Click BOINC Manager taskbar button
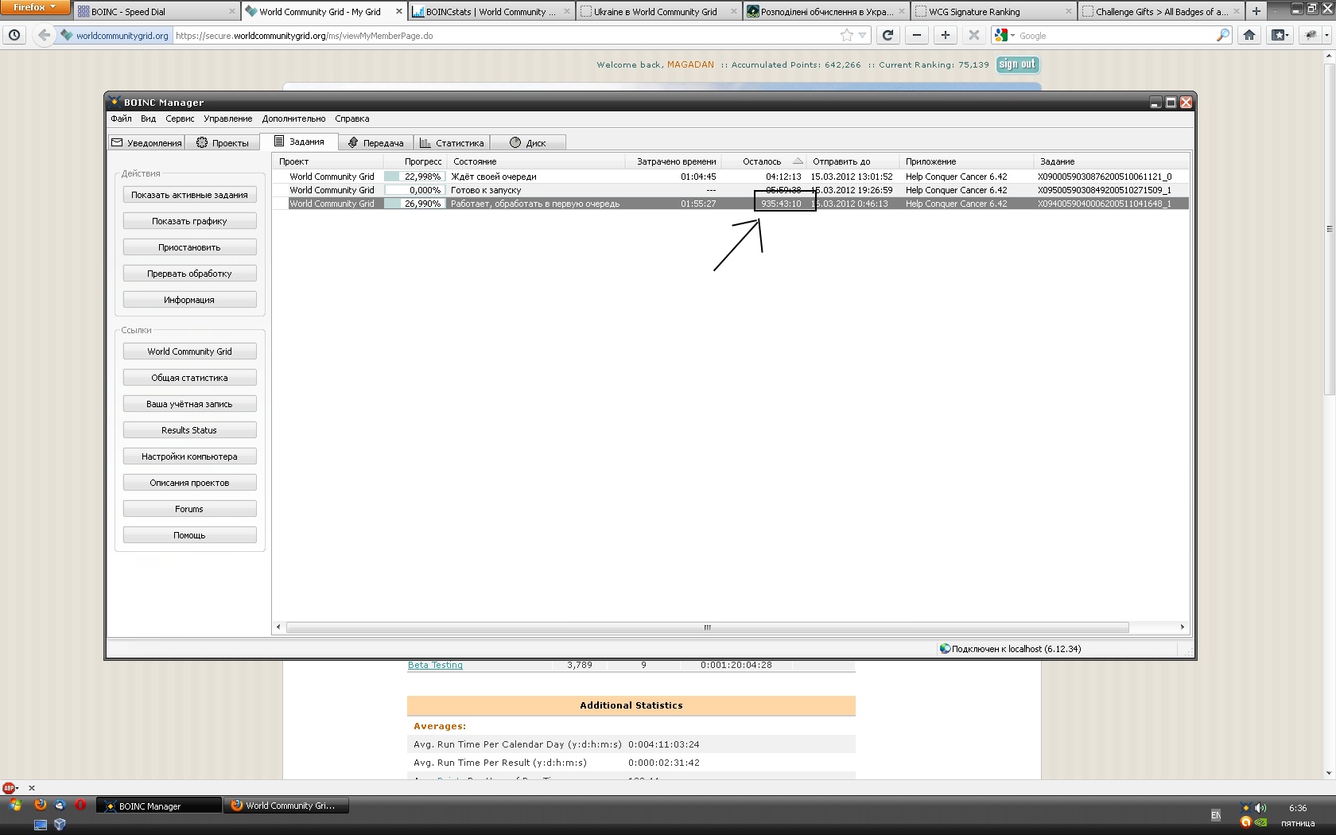 tap(159, 806)
